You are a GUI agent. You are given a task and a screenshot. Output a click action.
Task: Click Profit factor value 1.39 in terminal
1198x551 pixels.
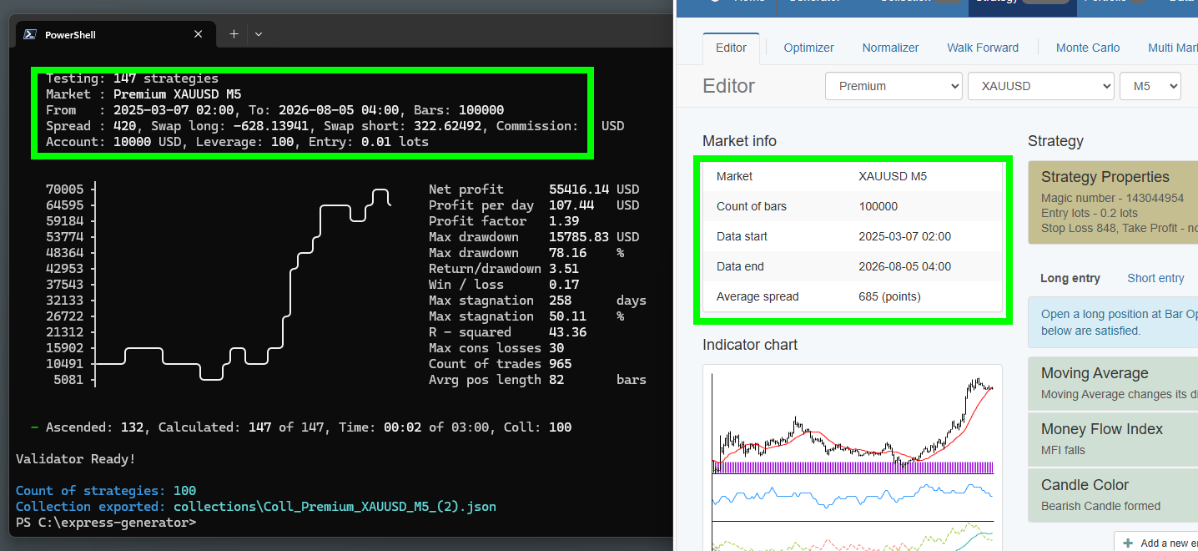pyautogui.click(x=564, y=221)
